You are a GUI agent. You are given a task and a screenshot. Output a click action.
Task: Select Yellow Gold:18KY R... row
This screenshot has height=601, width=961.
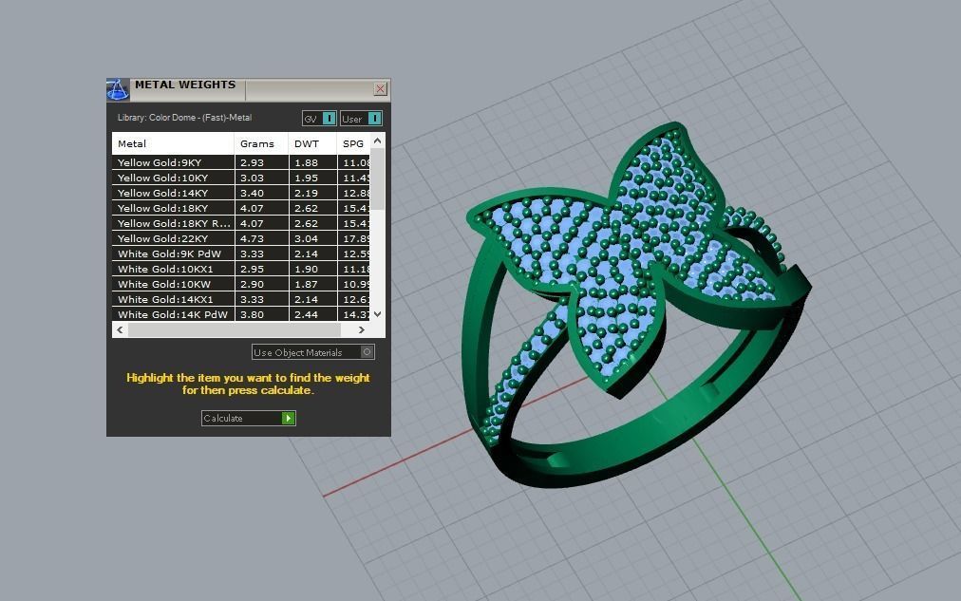coord(241,224)
